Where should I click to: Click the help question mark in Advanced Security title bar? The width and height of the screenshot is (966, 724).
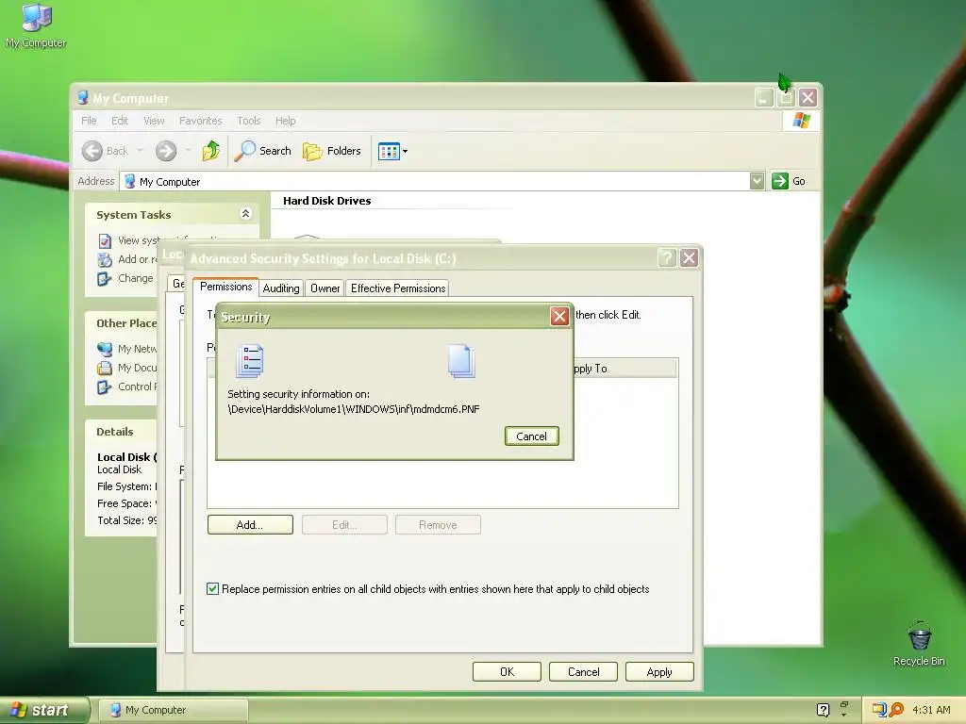pos(667,257)
